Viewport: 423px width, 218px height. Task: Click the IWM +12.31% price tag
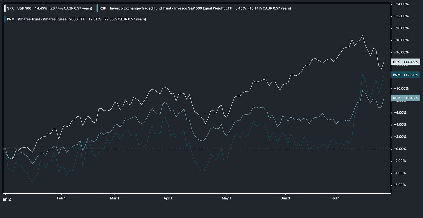pos(406,75)
